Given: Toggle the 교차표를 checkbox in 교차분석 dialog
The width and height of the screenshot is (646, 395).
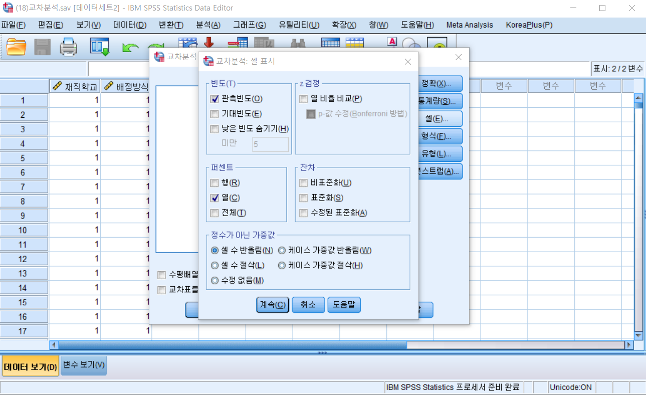Looking at the screenshot, I should point(161,290).
